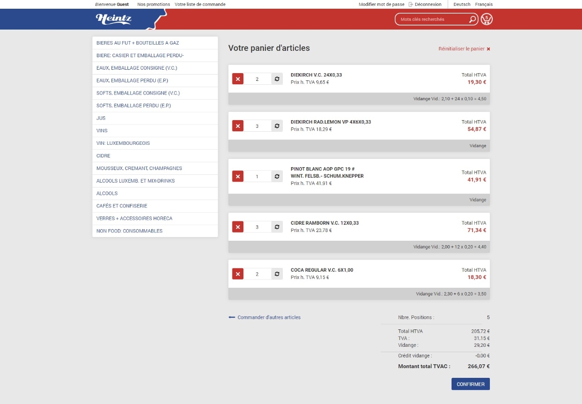This screenshot has width=582, height=404.
Task: Click product name CIDRE RAMBORN V.C. 12X0,33
Action: point(325,223)
